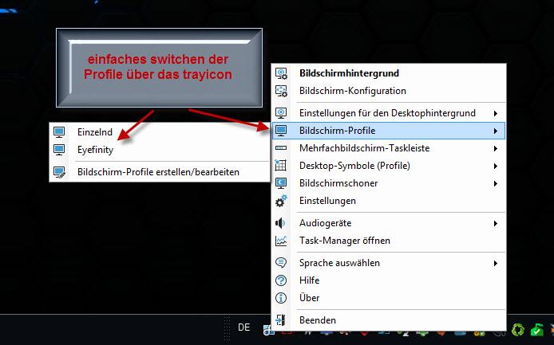
Task: Click the Task-Manager chart icon
Action: [x=281, y=241]
